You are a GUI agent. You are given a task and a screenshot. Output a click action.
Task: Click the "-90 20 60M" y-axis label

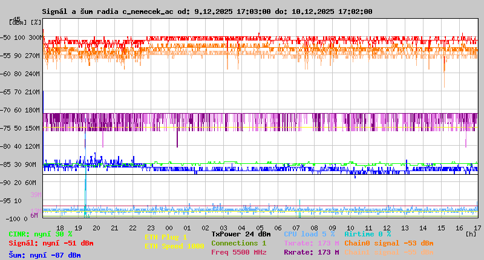[19, 183]
